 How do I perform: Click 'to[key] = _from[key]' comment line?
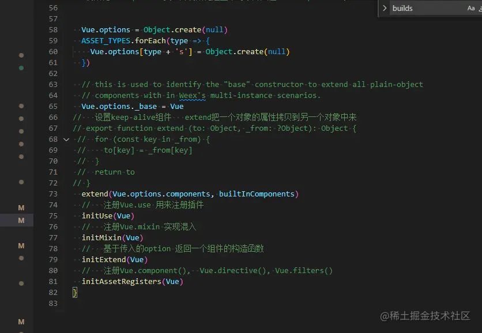tap(148, 150)
